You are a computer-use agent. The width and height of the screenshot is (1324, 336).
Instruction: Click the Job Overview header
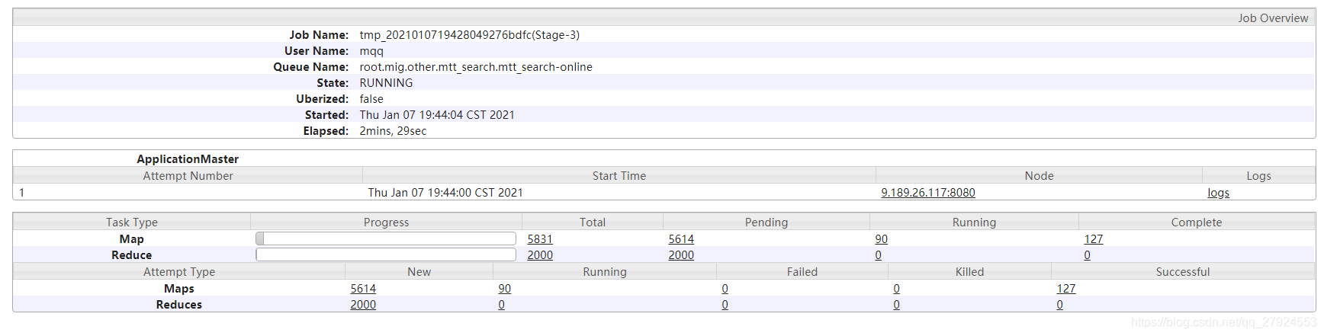point(1273,18)
